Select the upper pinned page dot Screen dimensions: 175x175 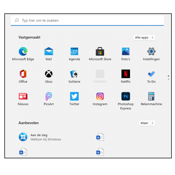pyautogui.click(x=168, y=76)
